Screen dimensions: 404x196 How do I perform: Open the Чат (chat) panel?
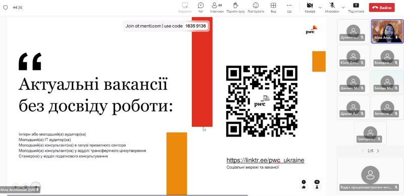(x=200, y=8)
